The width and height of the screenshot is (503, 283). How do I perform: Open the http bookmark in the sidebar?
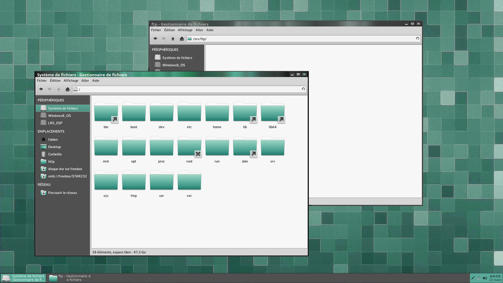coord(63,161)
